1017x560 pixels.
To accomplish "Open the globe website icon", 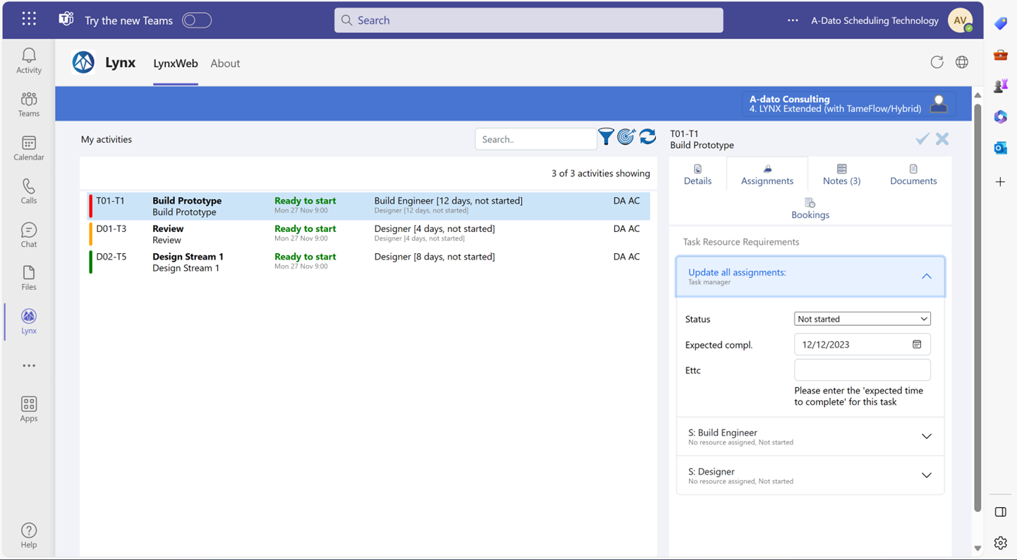I will [x=962, y=62].
